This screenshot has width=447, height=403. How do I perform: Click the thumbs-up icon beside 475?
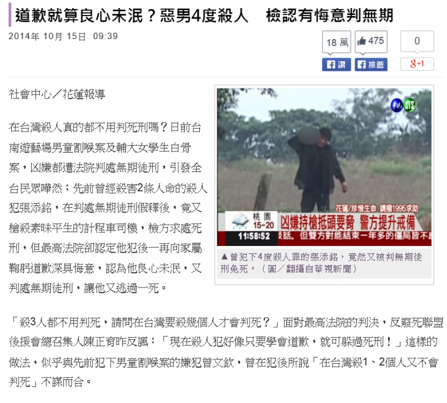click(361, 41)
